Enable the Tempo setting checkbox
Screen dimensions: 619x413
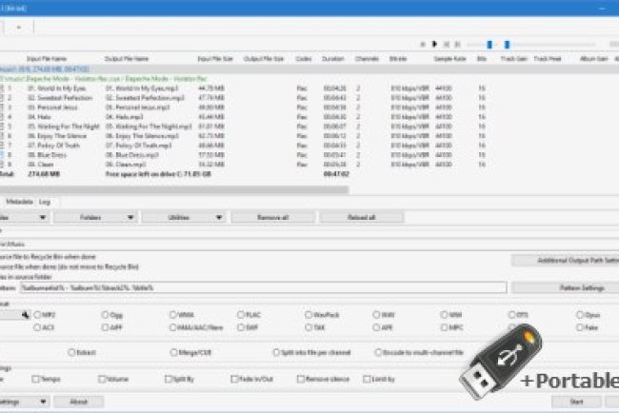pos(34,379)
